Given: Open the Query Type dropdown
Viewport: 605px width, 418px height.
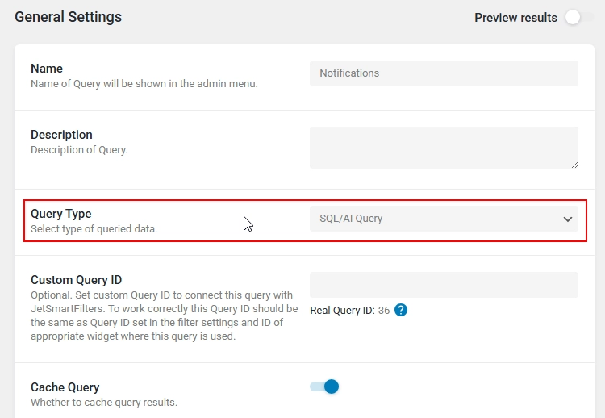Looking at the screenshot, I should [444, 219].
